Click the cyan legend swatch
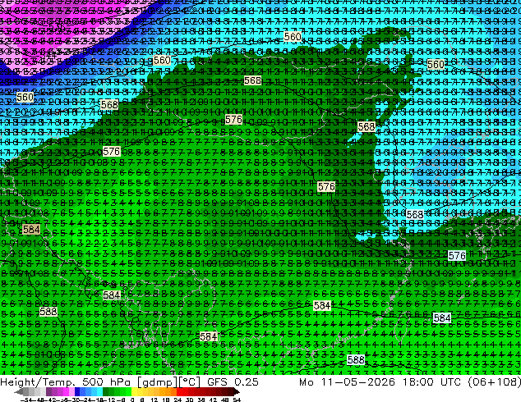This screenshot has height=402, width=521. (x=99, y=391)
